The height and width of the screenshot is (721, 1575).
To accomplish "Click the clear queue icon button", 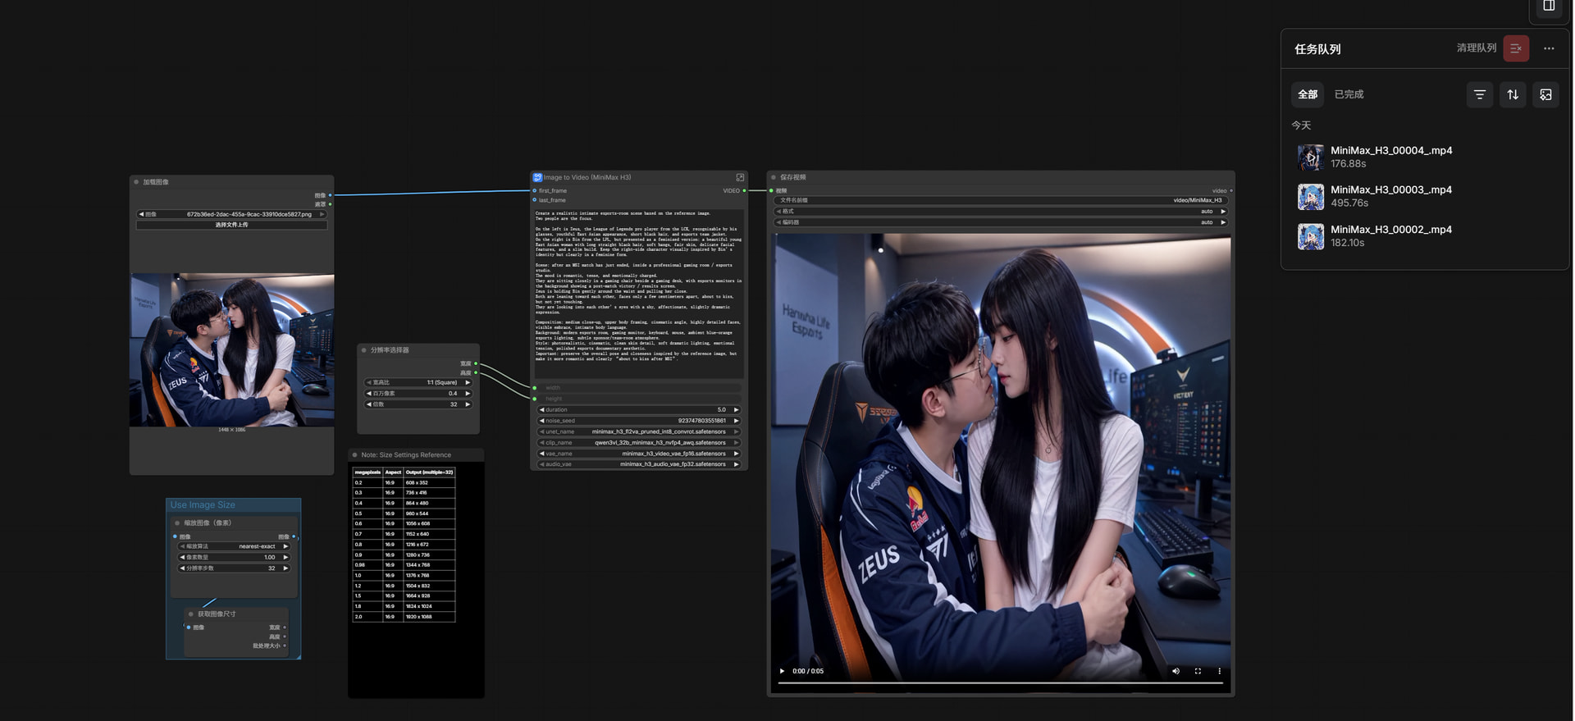I will pyautogui.click(x=1516, y=48).
